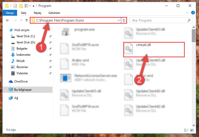Click the properties icon in the quick access toolbar

[15, 6]
